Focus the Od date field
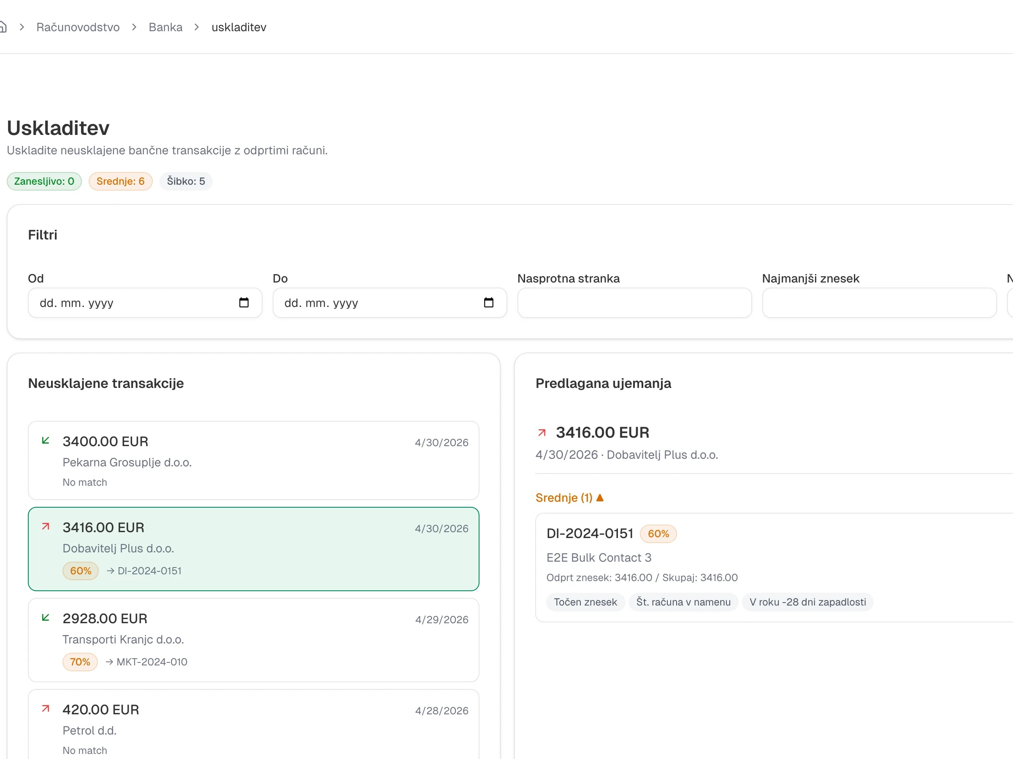Viewport: 1013px width, 759px height. pyautogui.click(x=145, y=302)
